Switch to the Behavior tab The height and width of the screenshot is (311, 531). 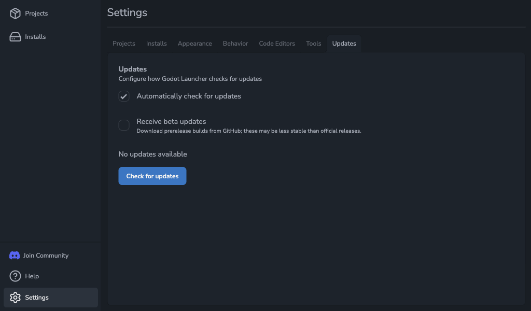[x=235, y=44]
